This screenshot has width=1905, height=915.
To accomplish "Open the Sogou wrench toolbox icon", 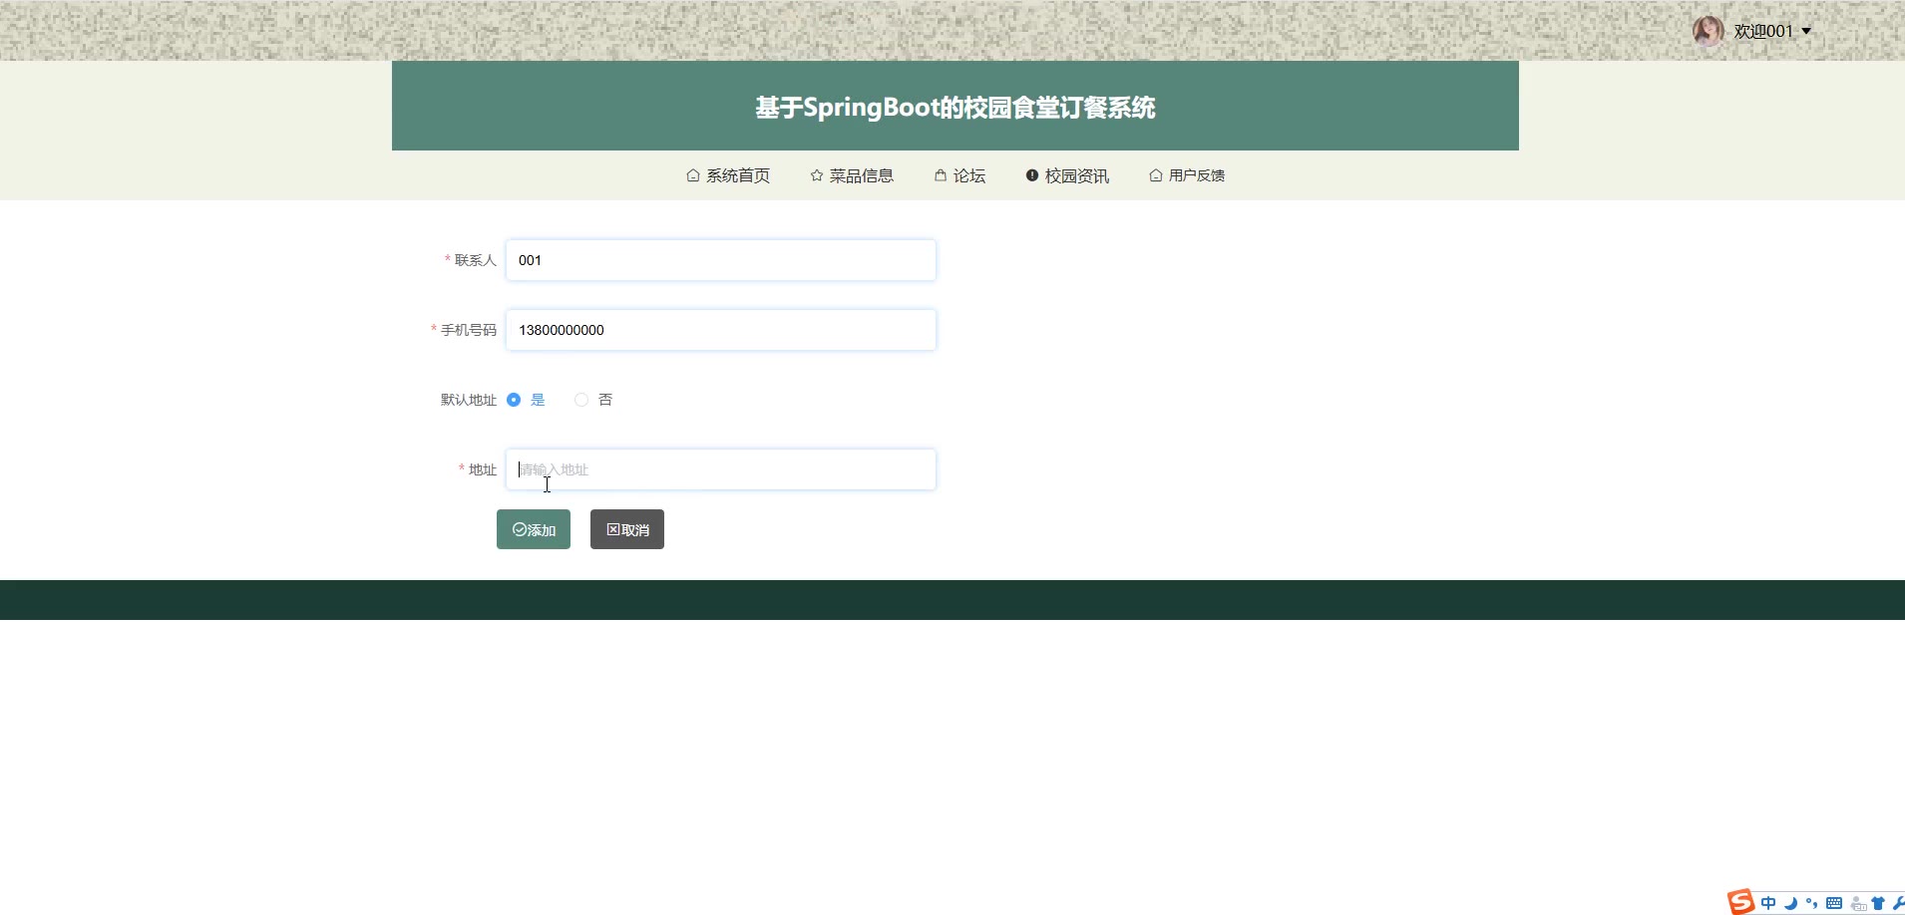I will [1898, 903].
